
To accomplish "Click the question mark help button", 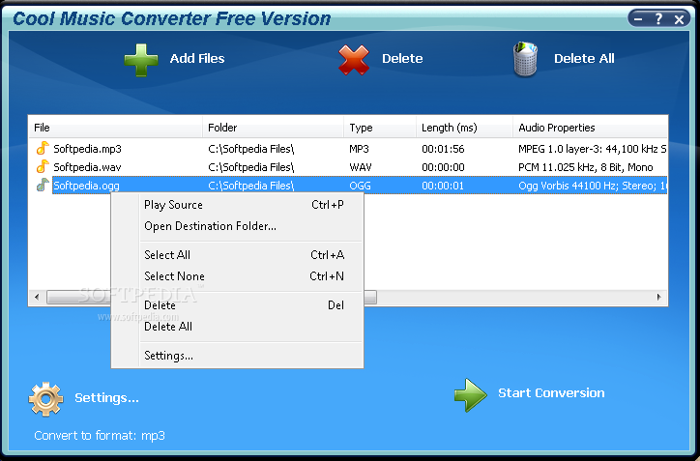I will 659,18.
